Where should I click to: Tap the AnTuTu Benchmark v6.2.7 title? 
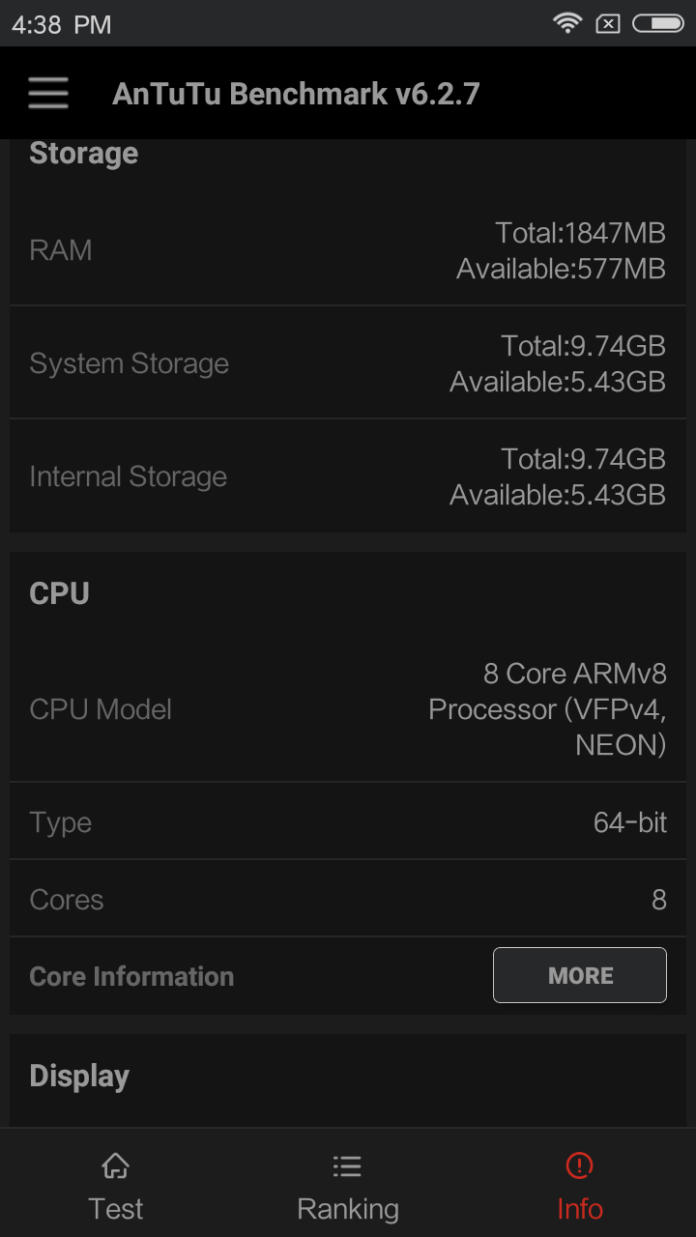pos(296,94)
